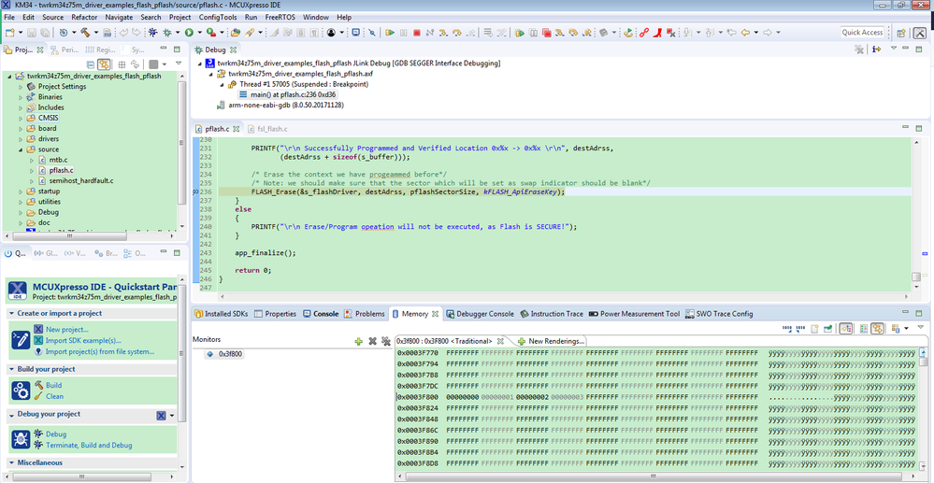This screenshot has height=483, width=934.
Task: Click the green Run button icon
Action: point(190,32)
